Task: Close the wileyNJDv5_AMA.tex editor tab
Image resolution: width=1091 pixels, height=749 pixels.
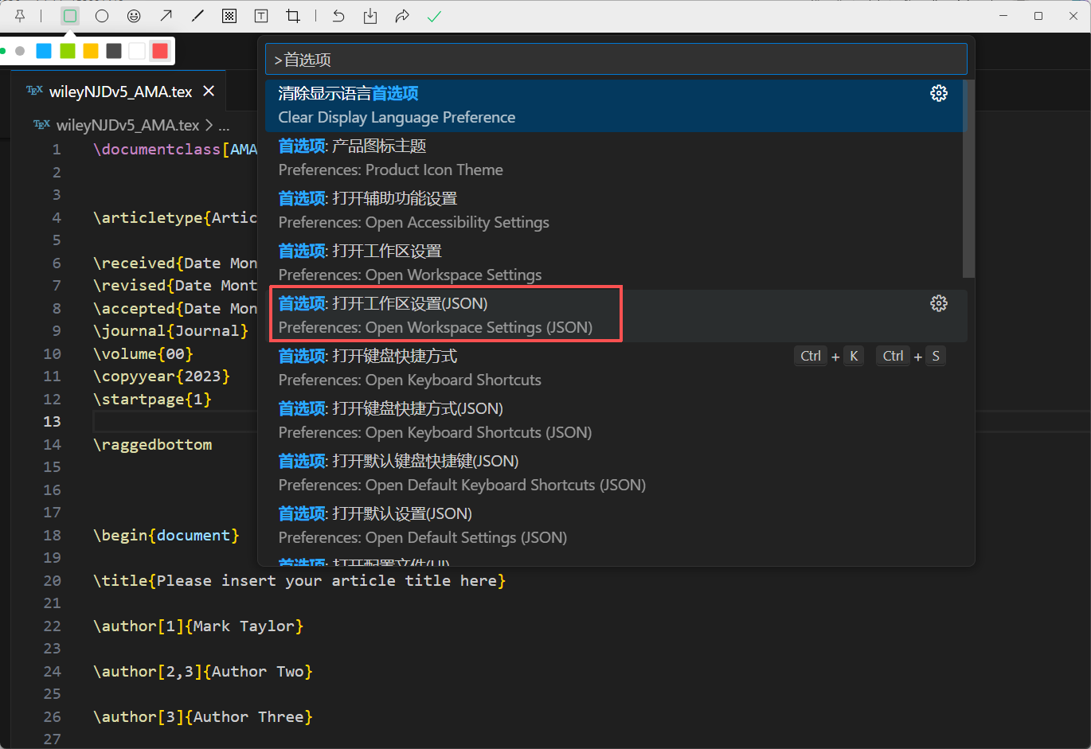Action: [x=209, y=92]
